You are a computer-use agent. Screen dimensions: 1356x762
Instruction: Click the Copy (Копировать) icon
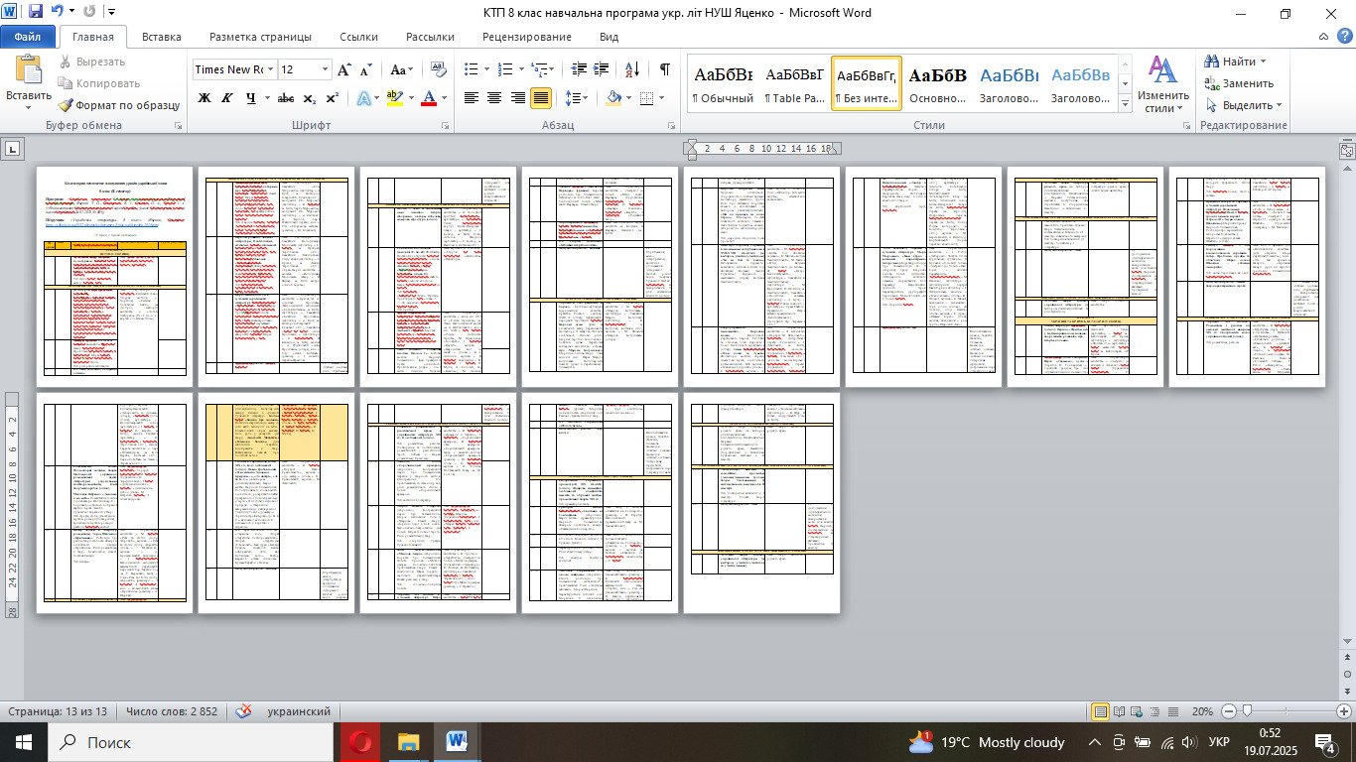pyautogui.click(x=65, y=83)
